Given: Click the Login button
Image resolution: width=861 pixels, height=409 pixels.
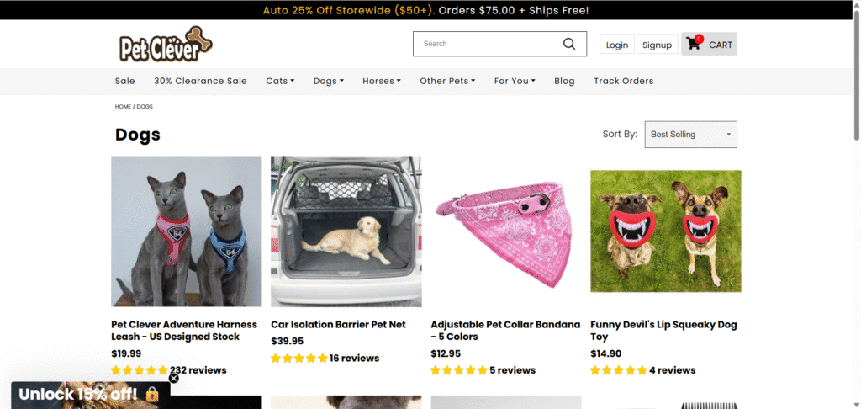Looking at the screenshot, I should coord(617,45).
